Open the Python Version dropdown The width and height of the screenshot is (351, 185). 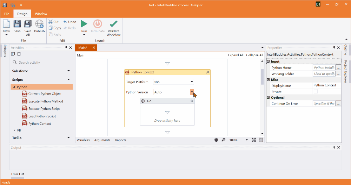(192, 92)
